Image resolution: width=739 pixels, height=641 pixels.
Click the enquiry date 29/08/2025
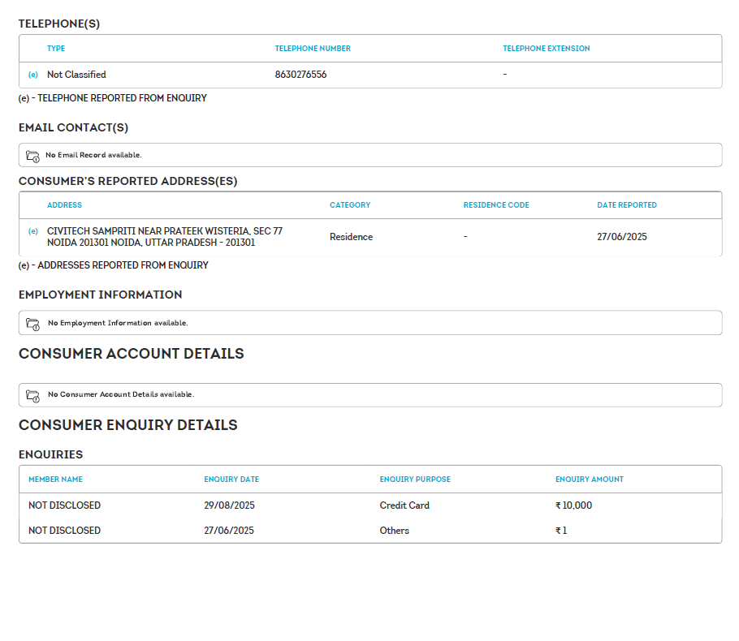[x=230, y=505]
